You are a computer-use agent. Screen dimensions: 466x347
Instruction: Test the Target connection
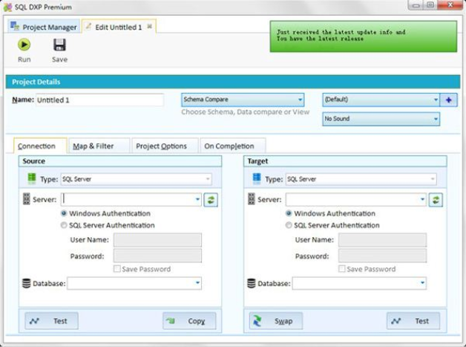pos(413,321)
